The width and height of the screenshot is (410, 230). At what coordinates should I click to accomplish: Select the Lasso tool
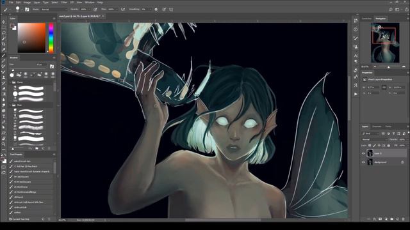tap(4, 33)
